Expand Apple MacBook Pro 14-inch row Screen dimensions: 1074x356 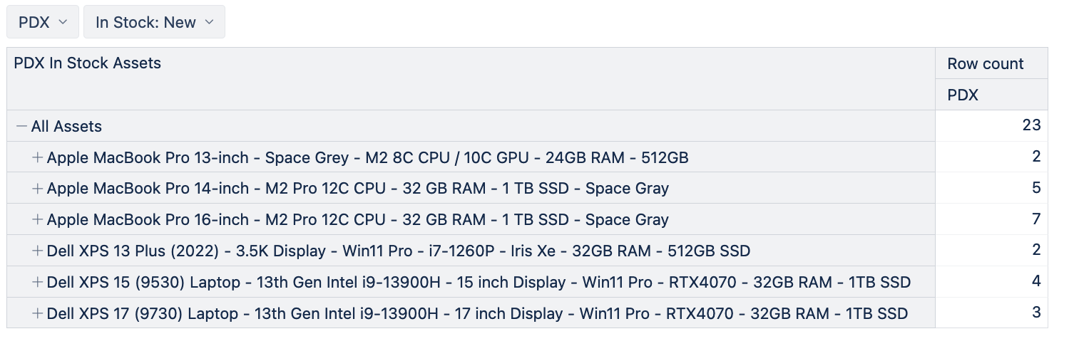pyautogui.click(x=38, y=189)
